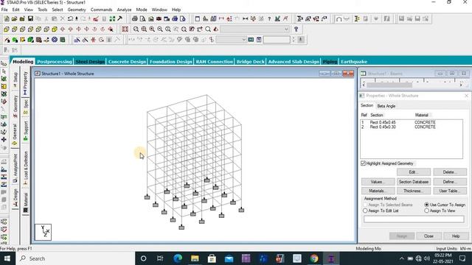Click the Save floppy disk toolbar icon

coord(30,18)
